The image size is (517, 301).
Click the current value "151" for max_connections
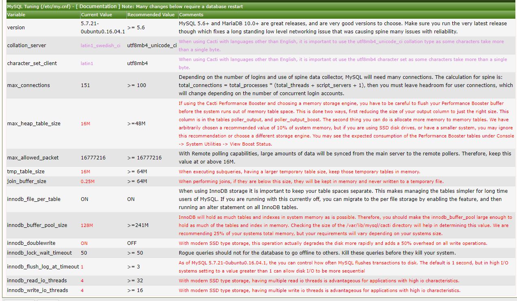(85, 85)
